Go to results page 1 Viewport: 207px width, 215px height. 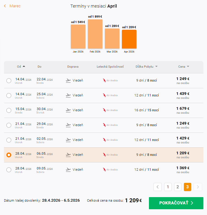[x=167, y=187]
